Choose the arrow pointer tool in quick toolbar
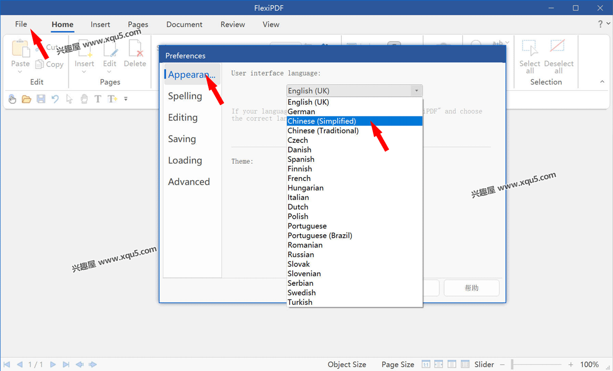613x371 pixels. coord(69,99)
